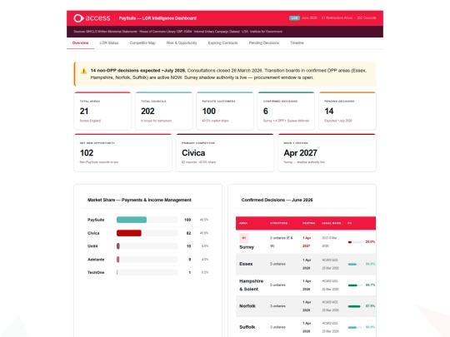Click the PaySuite Customers card showing 100
450x337 pixels.
click(x=225, y=111)
